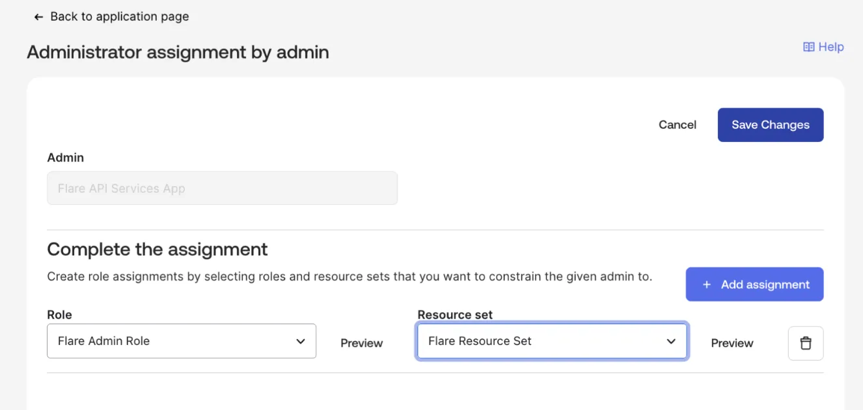
Task: Delete the assignment with the trash icon
Action: (806, 343)
